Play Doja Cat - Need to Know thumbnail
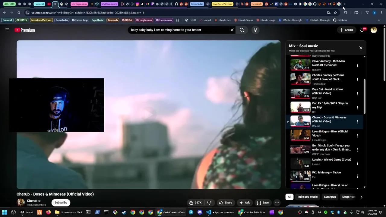This screenshot has height=217, width=386. tap(300, 93)
